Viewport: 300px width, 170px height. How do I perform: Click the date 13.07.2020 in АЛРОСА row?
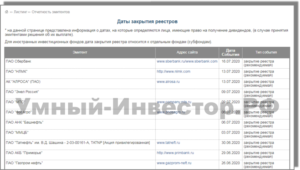click(230, 82)
